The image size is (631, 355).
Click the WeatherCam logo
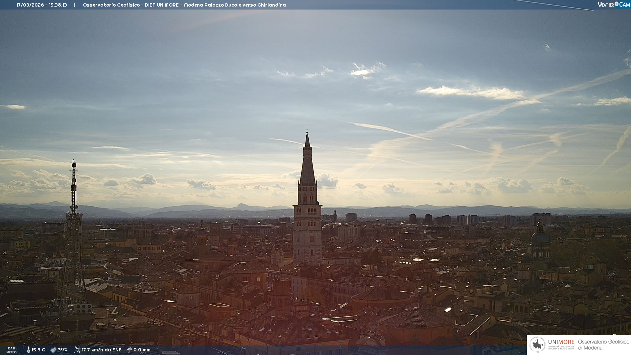click(x=613, y=4)
